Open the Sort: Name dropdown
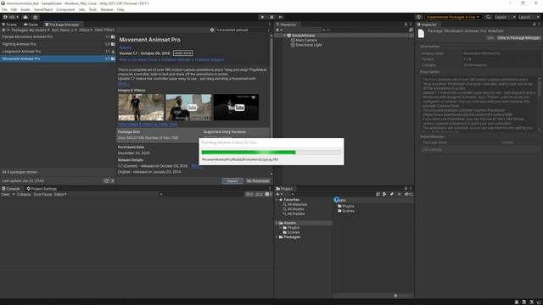Viewport: 543px width, 305px height. 64,30
